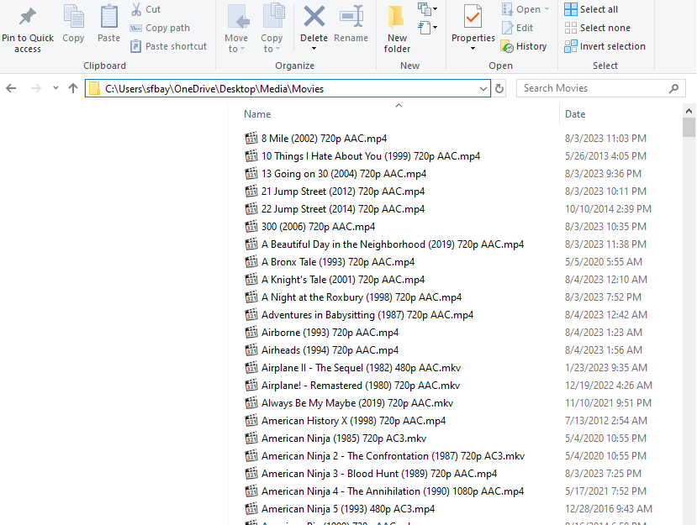Screen dimensions: 697x525
Task: Expand the Move to dropdown arrow
Action: point(243,49)
